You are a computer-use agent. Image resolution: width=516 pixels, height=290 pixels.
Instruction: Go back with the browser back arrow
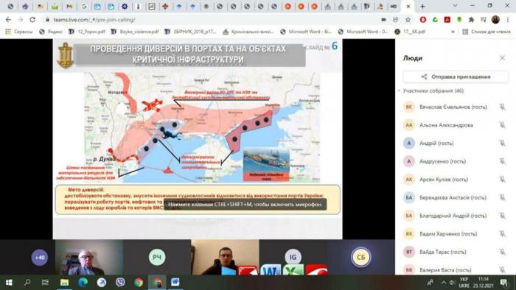pyautogui.click(x=8, y=20)
